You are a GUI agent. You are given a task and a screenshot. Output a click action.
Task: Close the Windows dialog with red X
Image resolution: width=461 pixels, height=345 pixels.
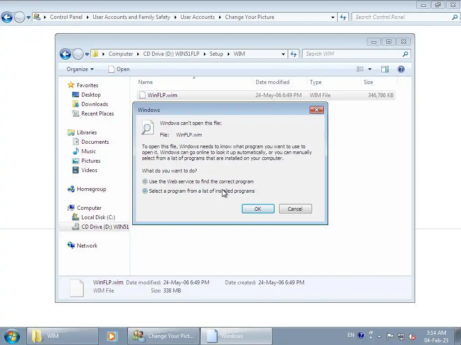coord(316,110)
